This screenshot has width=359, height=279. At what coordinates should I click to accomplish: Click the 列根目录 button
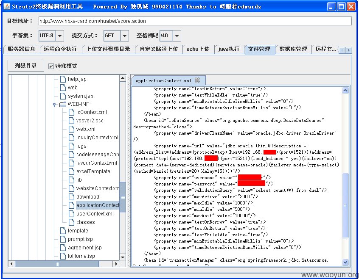[25, 66]
